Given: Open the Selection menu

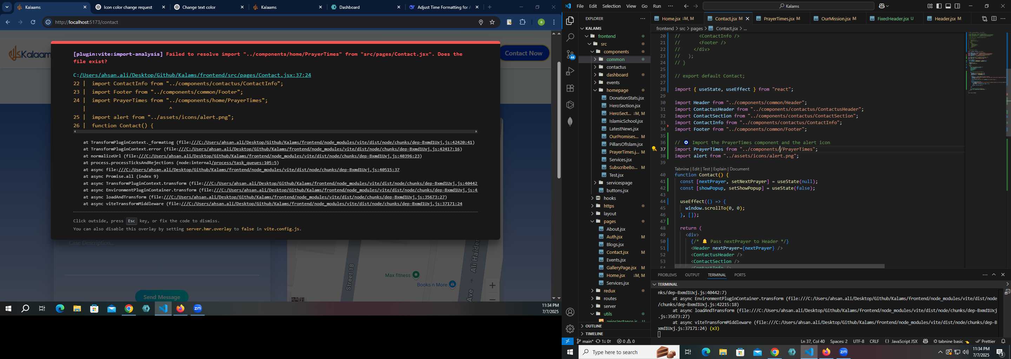Looking at the screenshot, I should click(611, 6).
